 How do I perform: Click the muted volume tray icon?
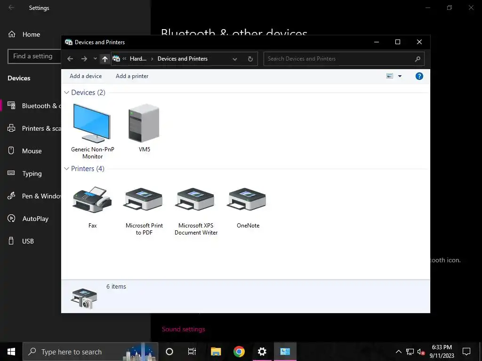click(421, 352)
